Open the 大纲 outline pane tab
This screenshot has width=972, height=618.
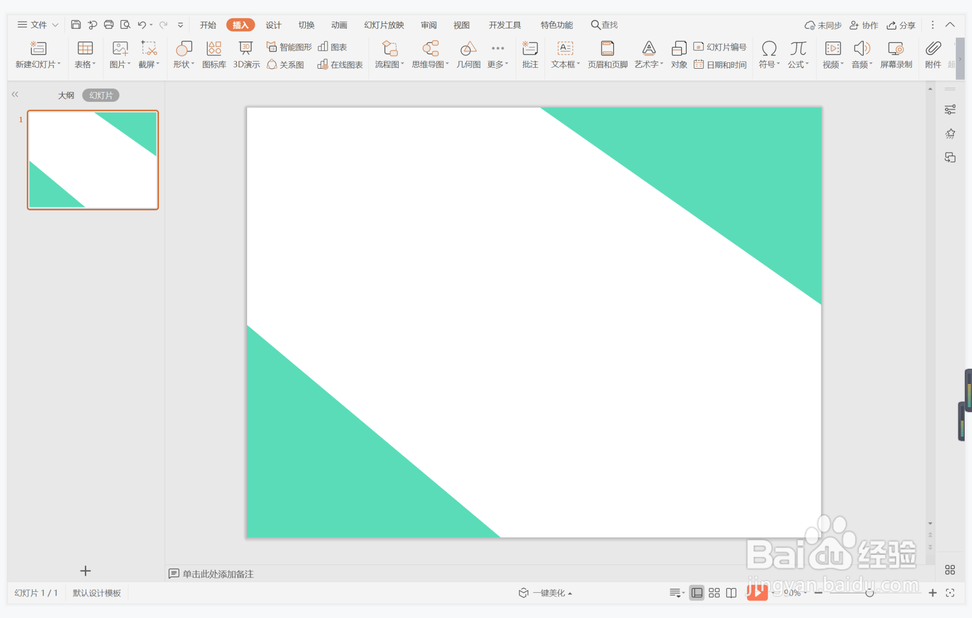66,95
